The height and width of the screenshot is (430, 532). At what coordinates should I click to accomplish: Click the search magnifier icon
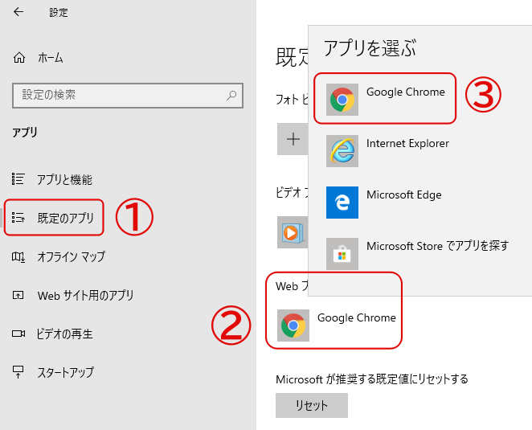click(231, 96)
